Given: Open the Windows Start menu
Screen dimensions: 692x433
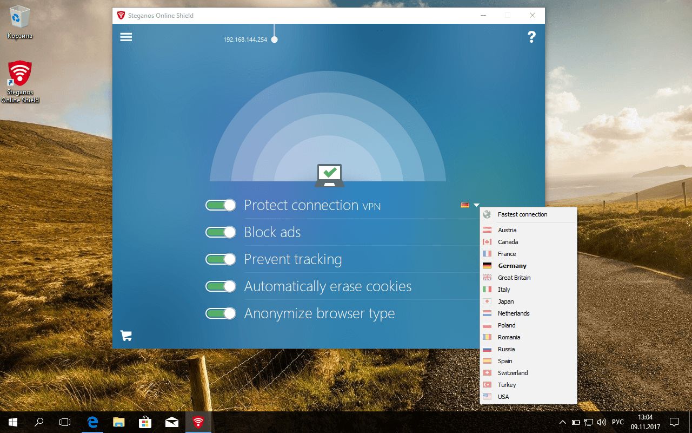Looking at the screenshot, I should 12,422.
